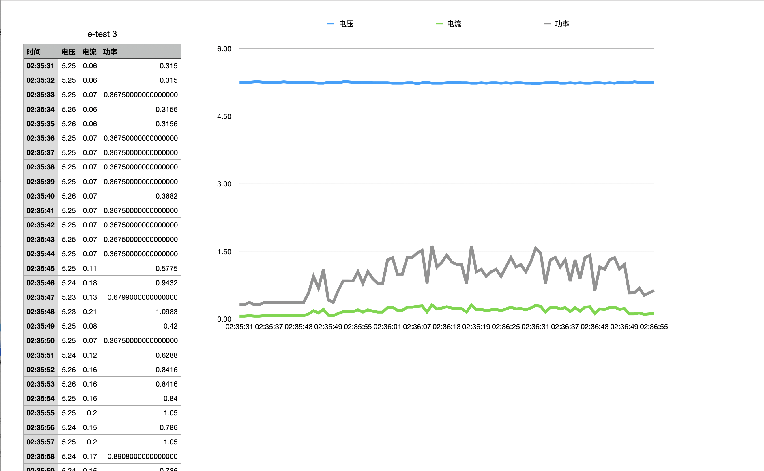The image size is (764, 471).
Task: Click current cell 0.08
Action: [89, 326]
